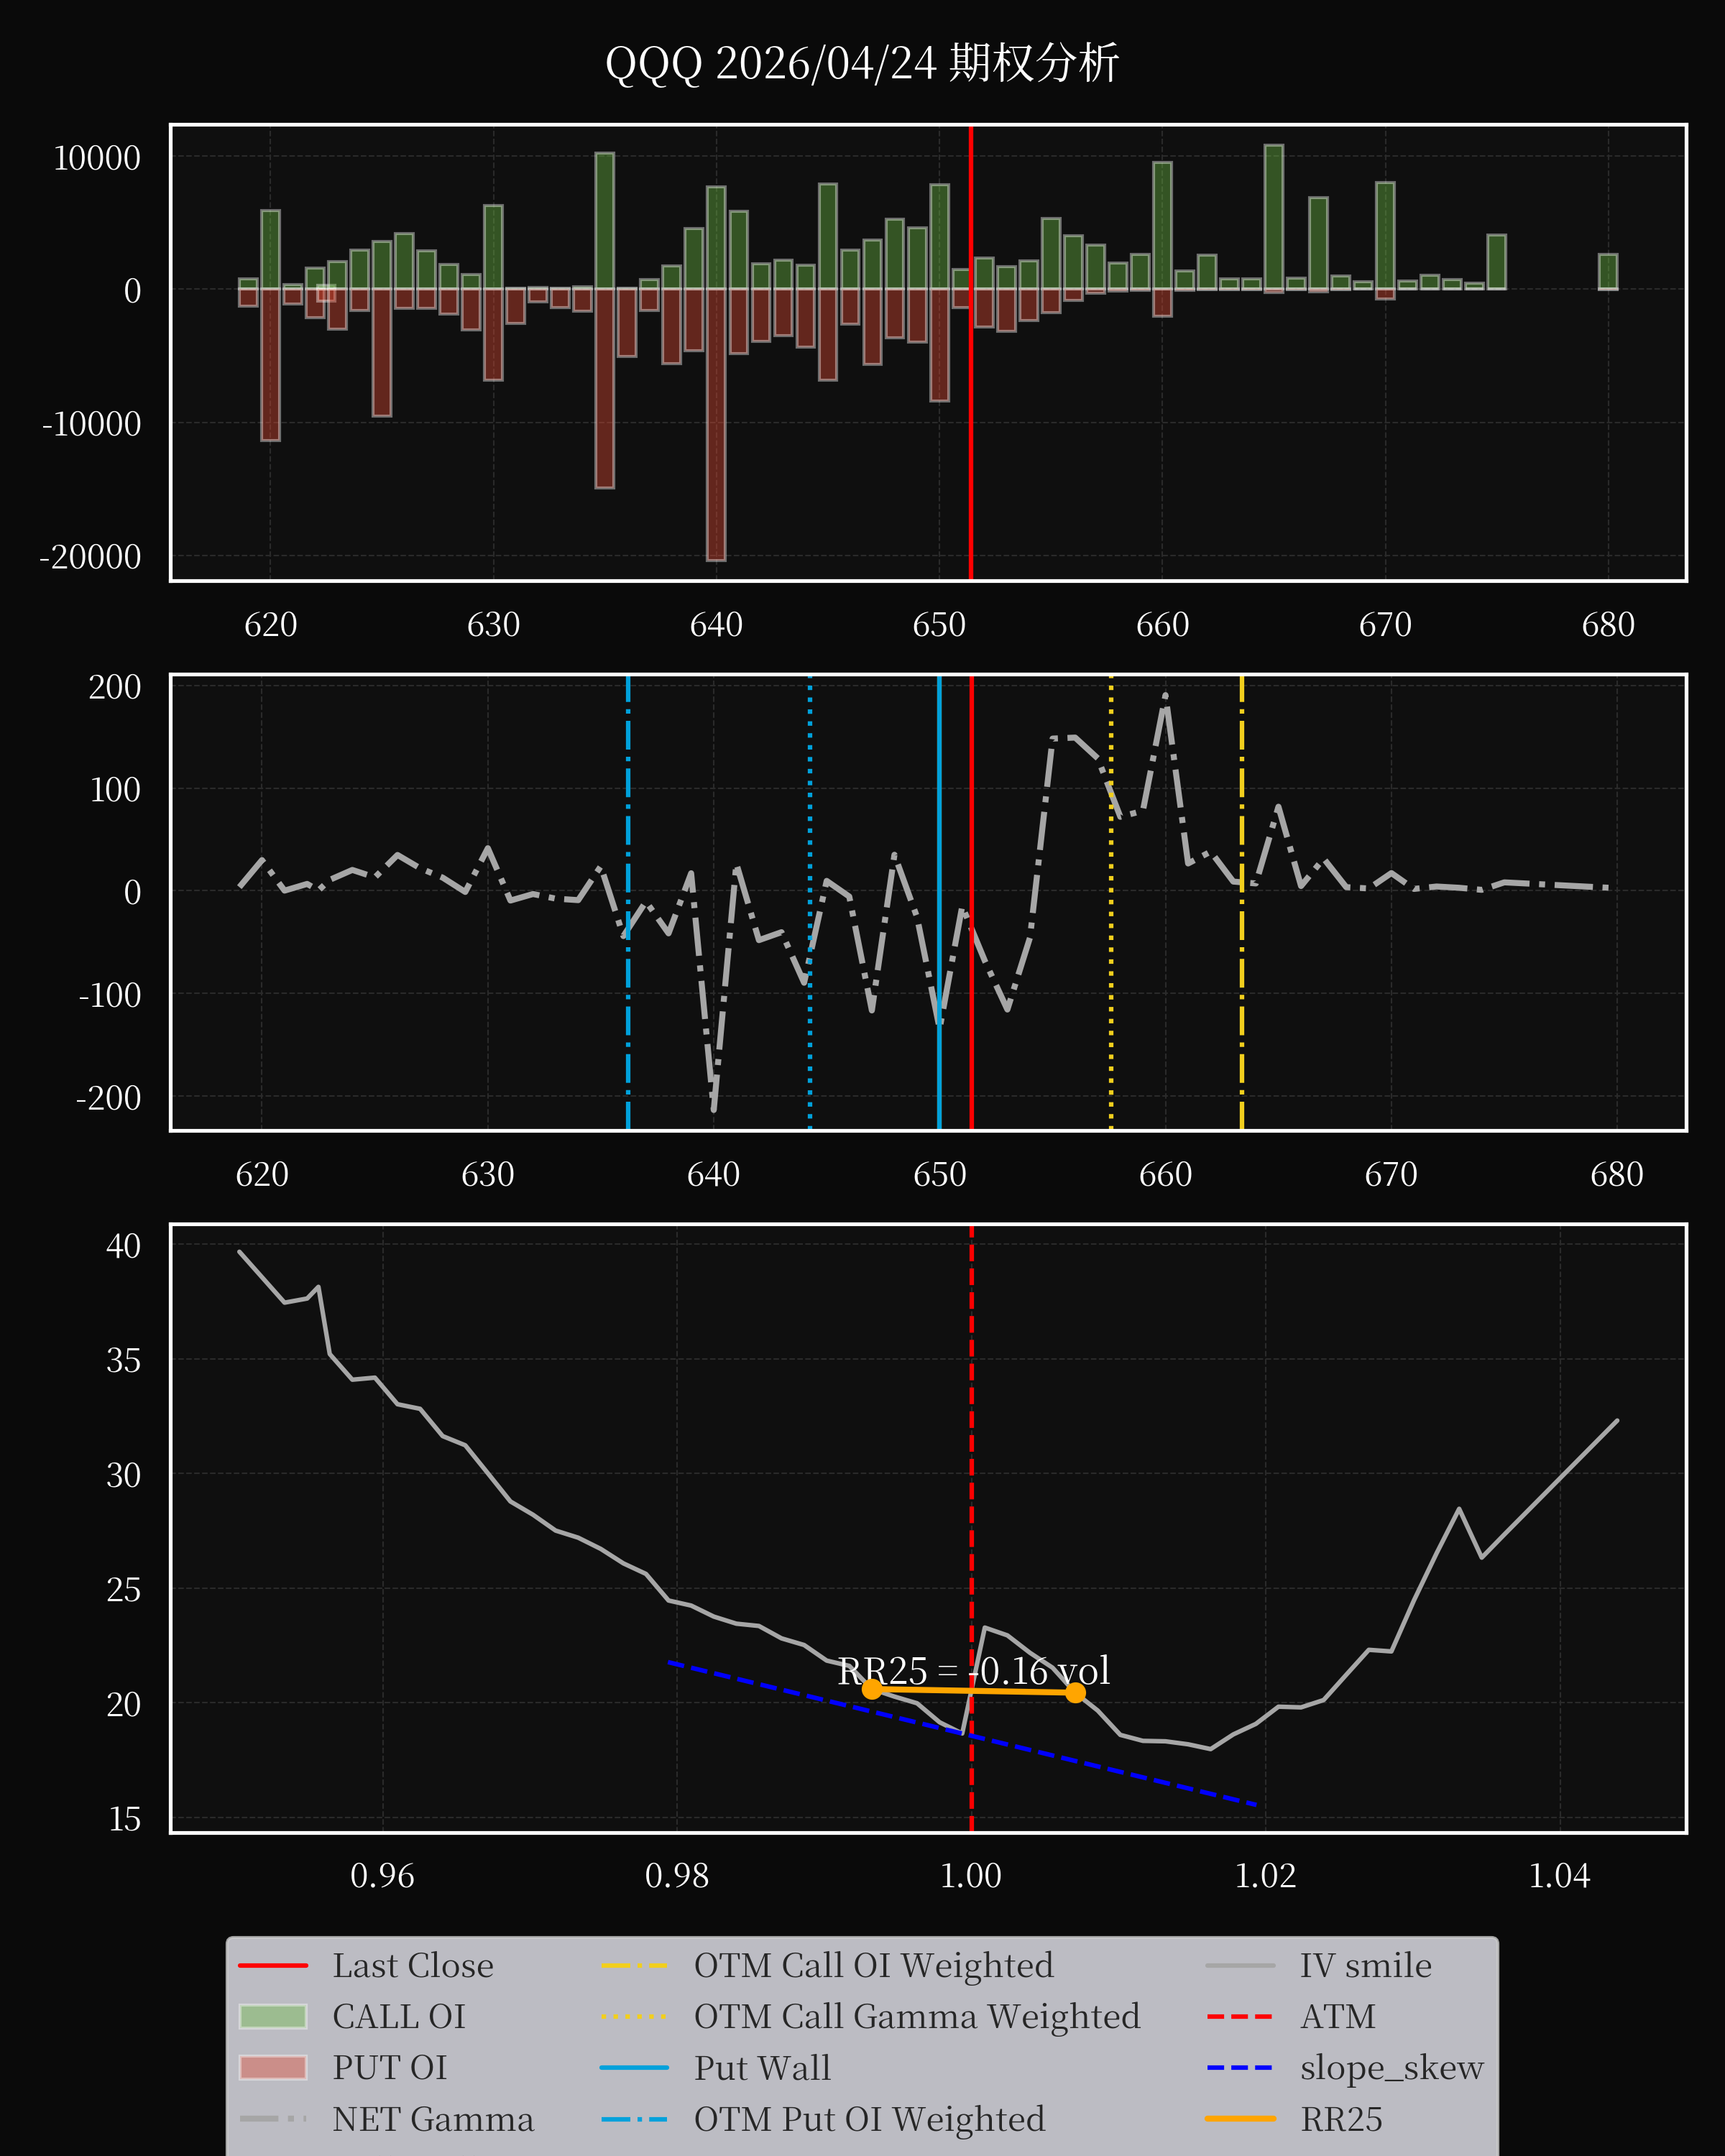Click the Last Close legend label
1725x2156 pixels.
(413, 1966)
